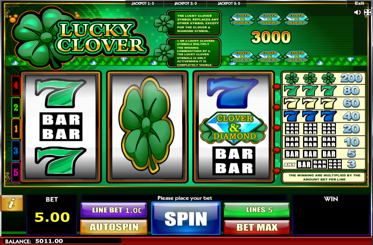Click the Lucky Clover game logo
Image resolution: width=373 pixels, height=245 pixels.
coord(79,38)
